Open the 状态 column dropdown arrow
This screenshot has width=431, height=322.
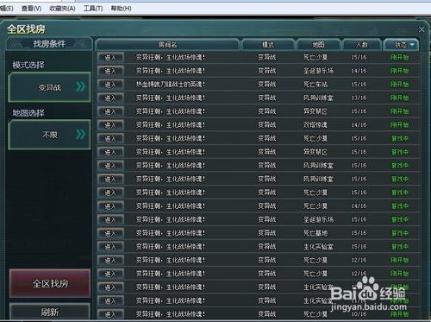(x=412, y=45)
